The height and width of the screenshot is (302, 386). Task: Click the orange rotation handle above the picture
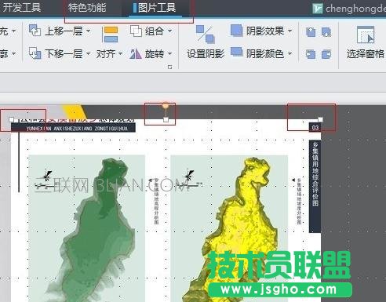click(166, 106)
